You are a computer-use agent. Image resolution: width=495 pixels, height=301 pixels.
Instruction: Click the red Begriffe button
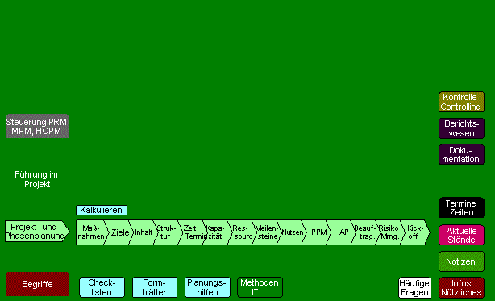(37, 284)
